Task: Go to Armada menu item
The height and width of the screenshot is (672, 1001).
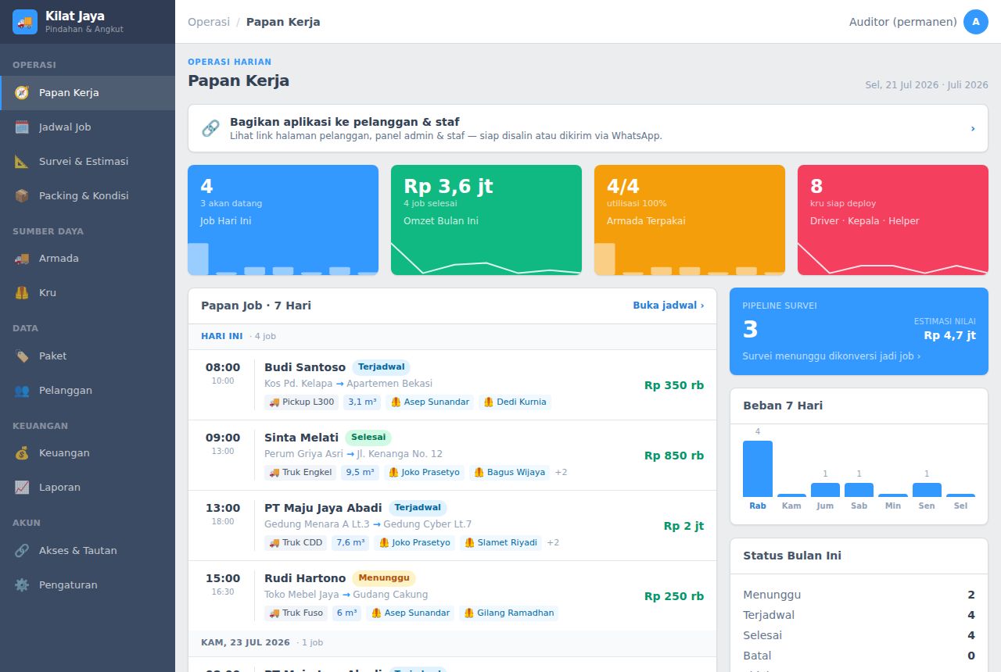Action: 88,259
